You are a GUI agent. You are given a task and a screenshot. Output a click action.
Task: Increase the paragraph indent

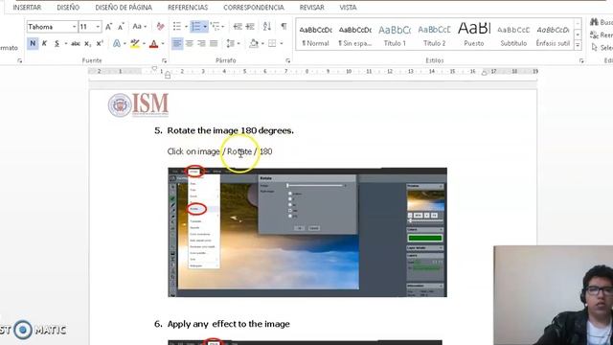point(250,27)
